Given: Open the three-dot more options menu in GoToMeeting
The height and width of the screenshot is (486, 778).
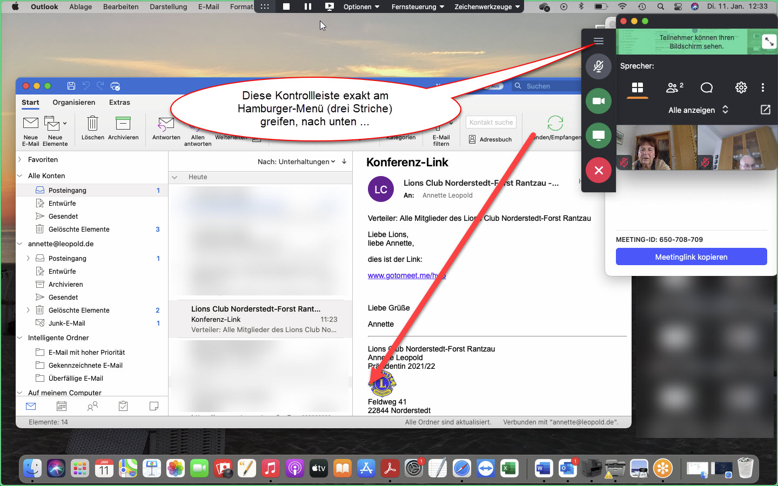Looking at the screenshot, I should (x=763, y=87).
